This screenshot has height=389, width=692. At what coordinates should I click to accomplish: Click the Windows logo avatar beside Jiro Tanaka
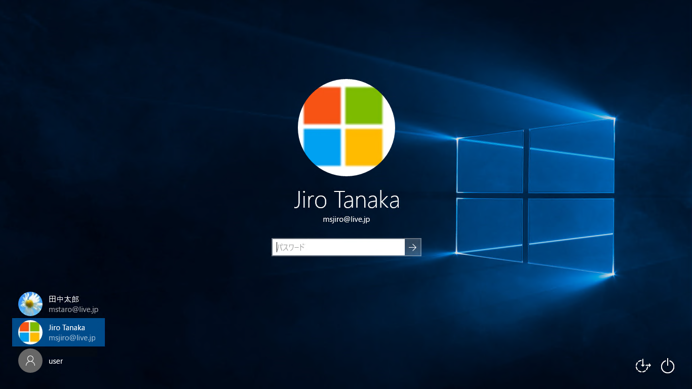tap(30, 332)
